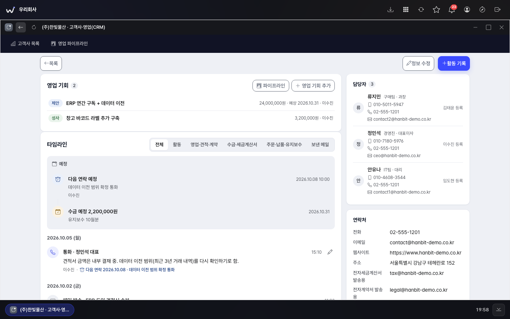Click the sync refresh icon in top bar
The image size is (510, 319).
tap(421, 9)
